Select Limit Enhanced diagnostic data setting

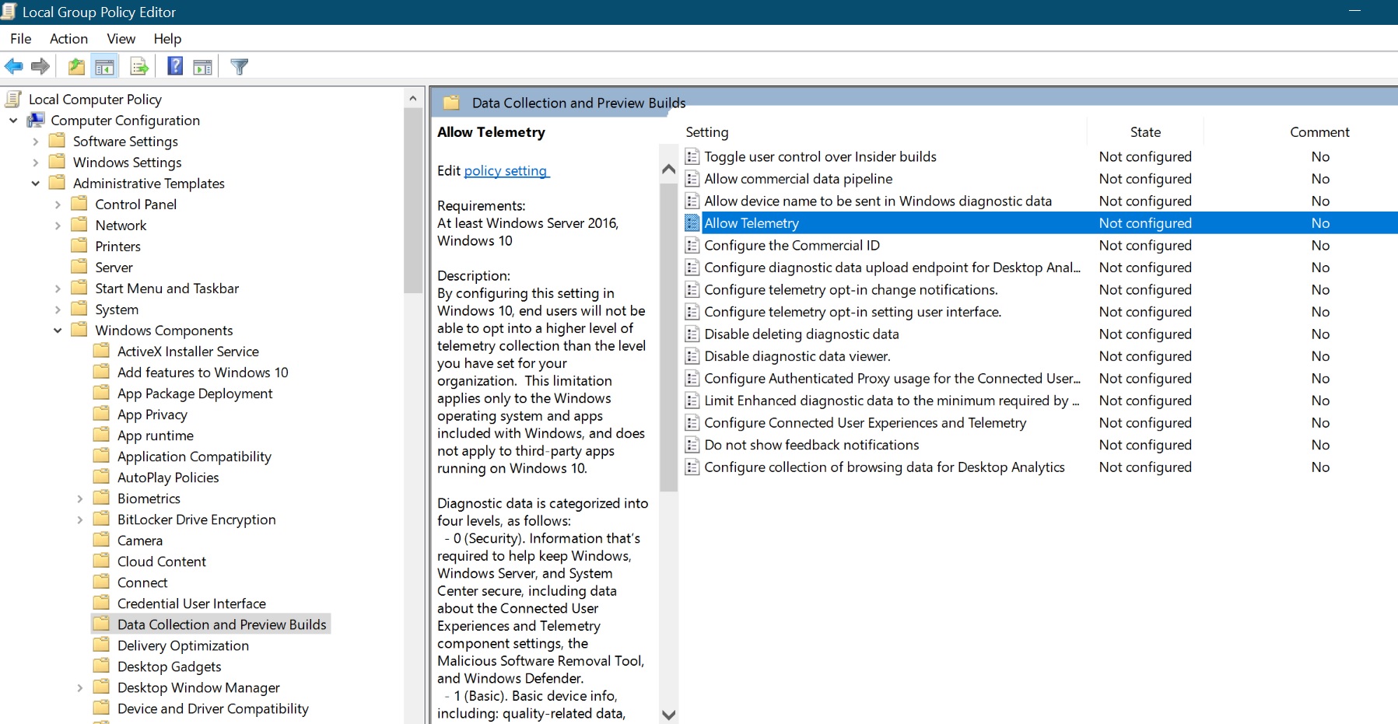(892, 400)
